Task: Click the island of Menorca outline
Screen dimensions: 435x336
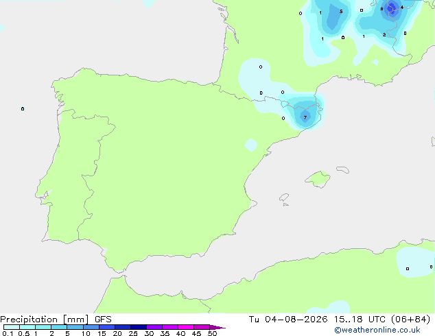Action: point(343,169)
